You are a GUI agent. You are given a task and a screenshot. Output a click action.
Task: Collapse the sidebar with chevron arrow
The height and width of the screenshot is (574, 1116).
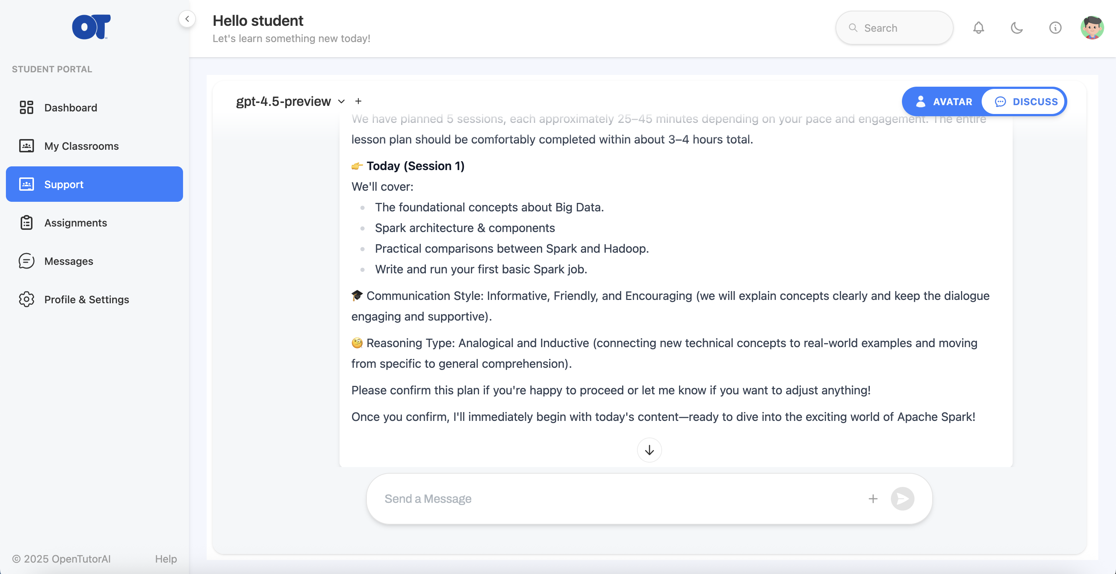(187, 19)
